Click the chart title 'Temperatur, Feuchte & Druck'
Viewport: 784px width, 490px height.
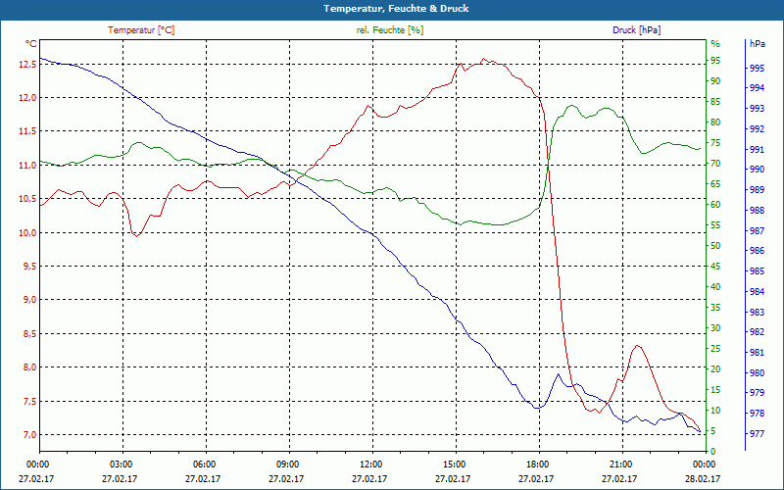396,9
